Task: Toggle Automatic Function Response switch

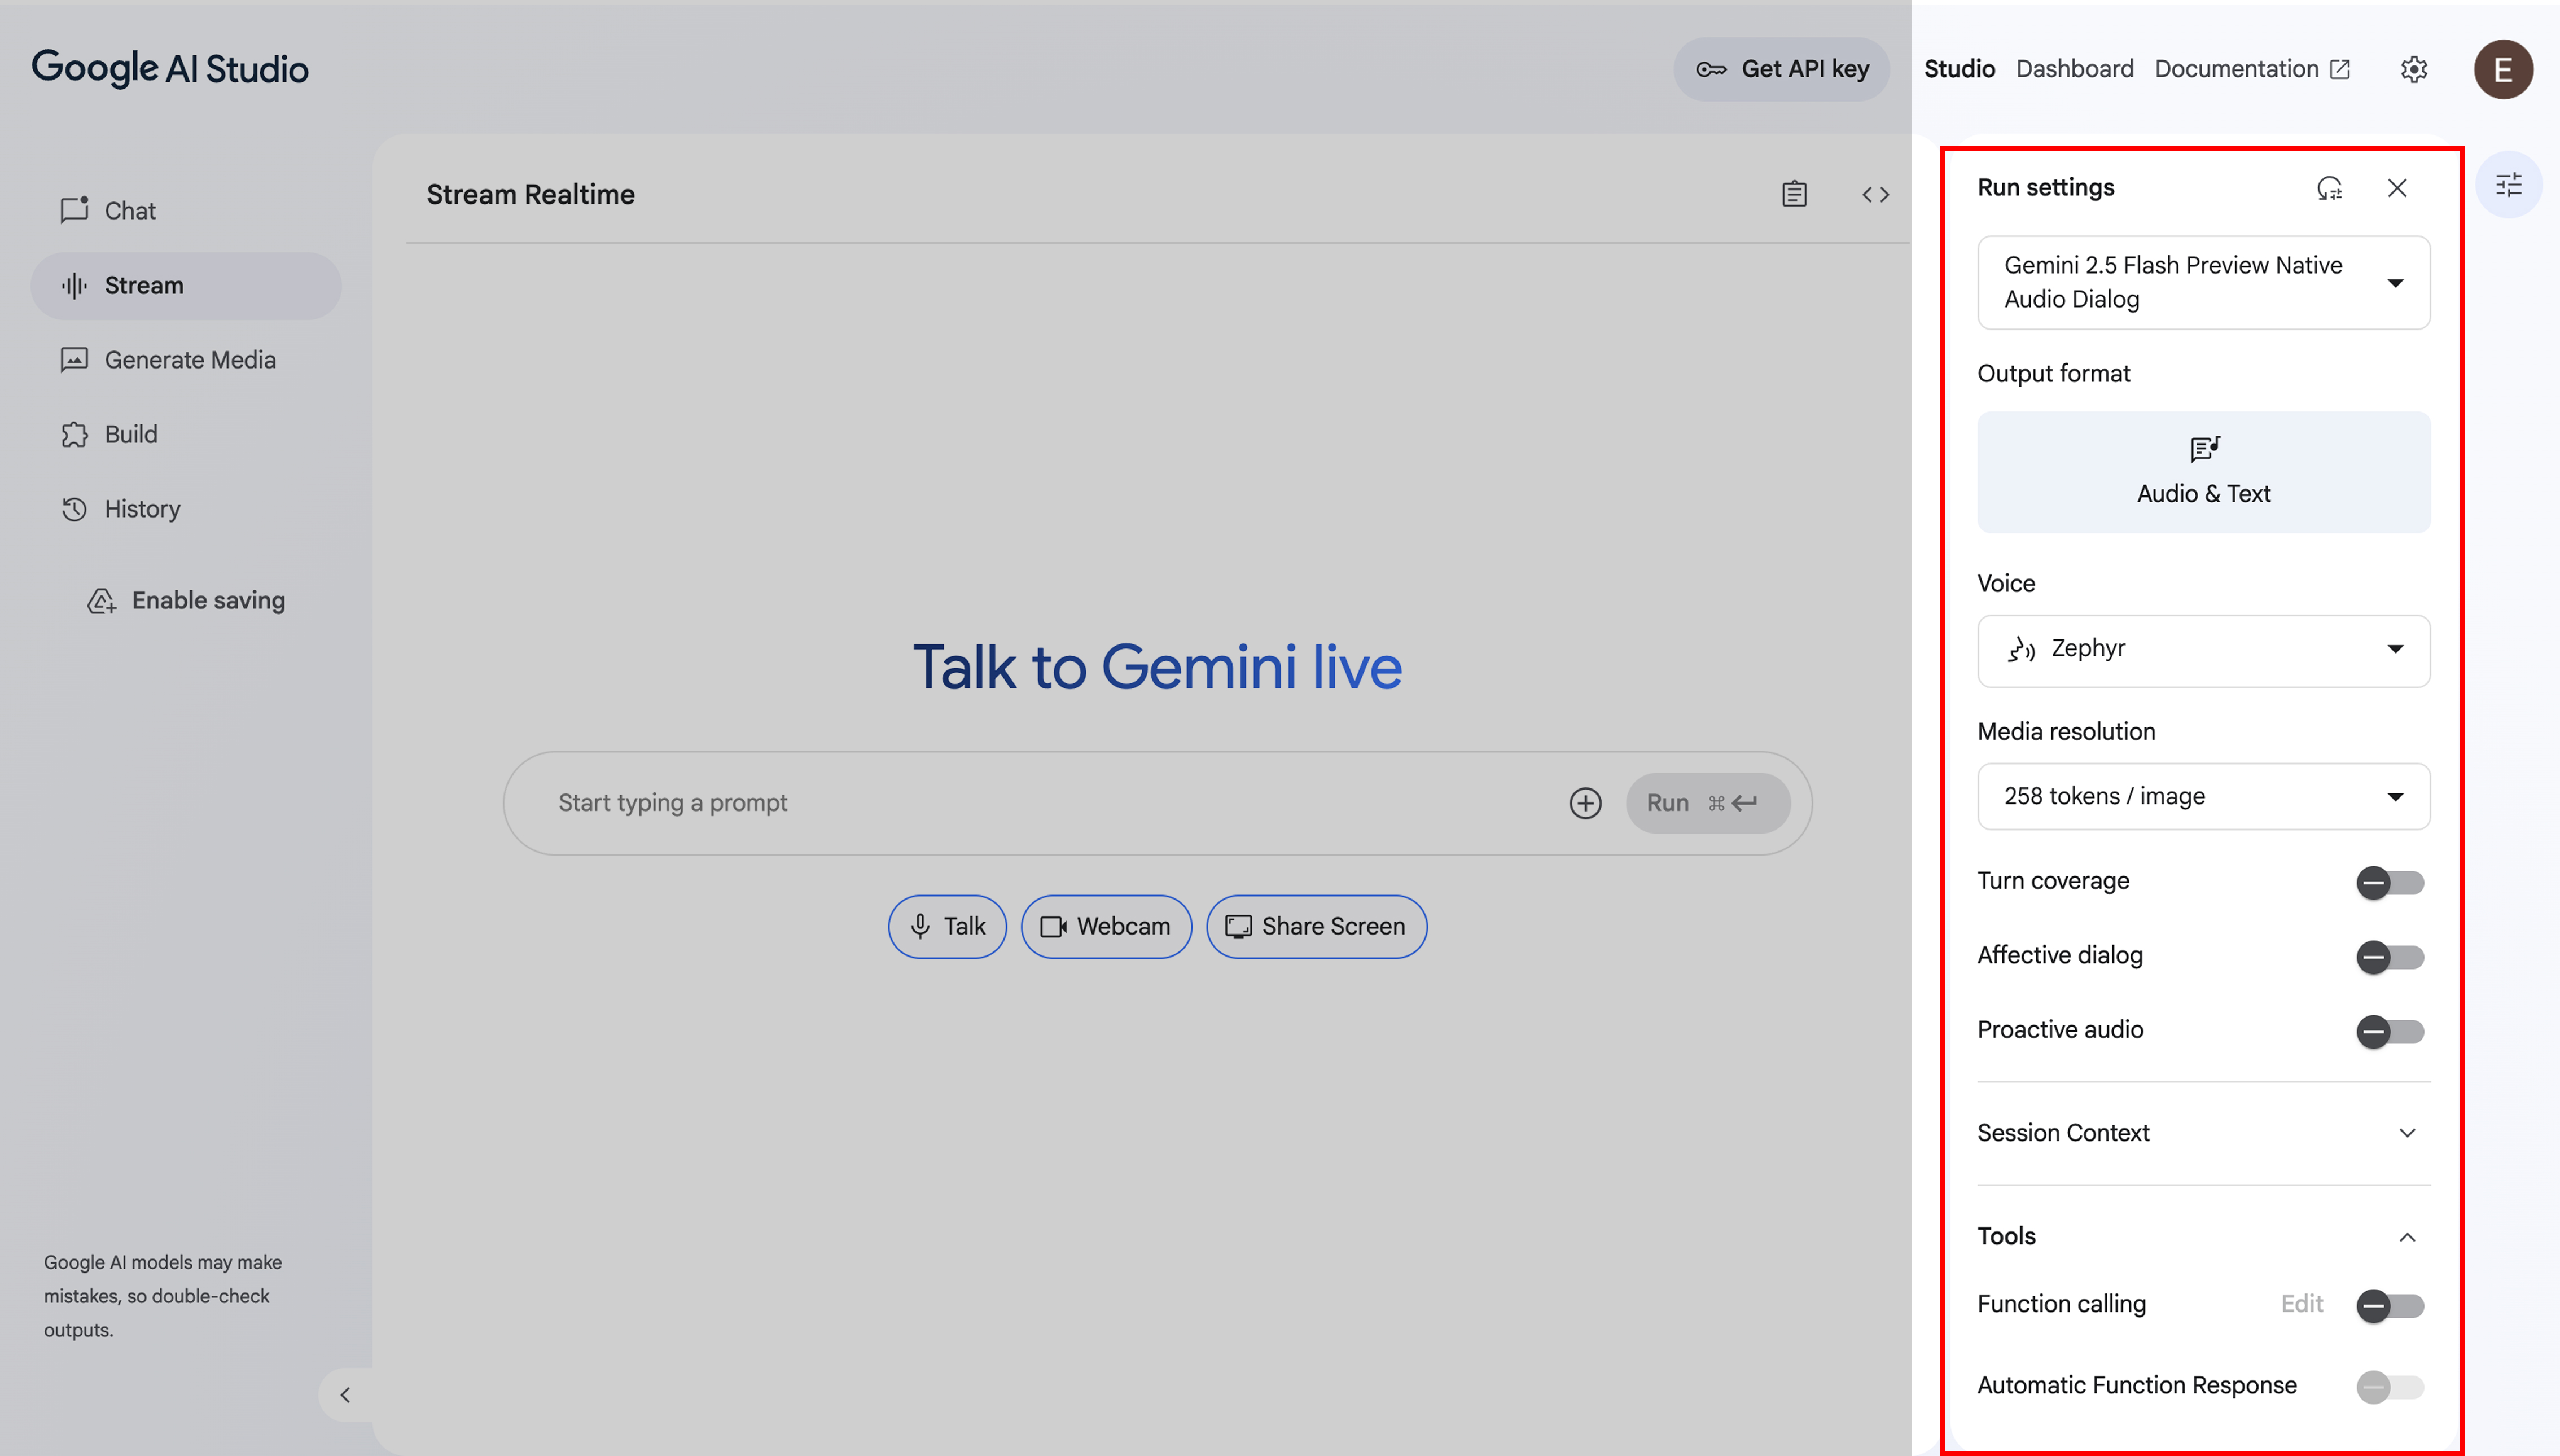Action: (2390, 1387)
